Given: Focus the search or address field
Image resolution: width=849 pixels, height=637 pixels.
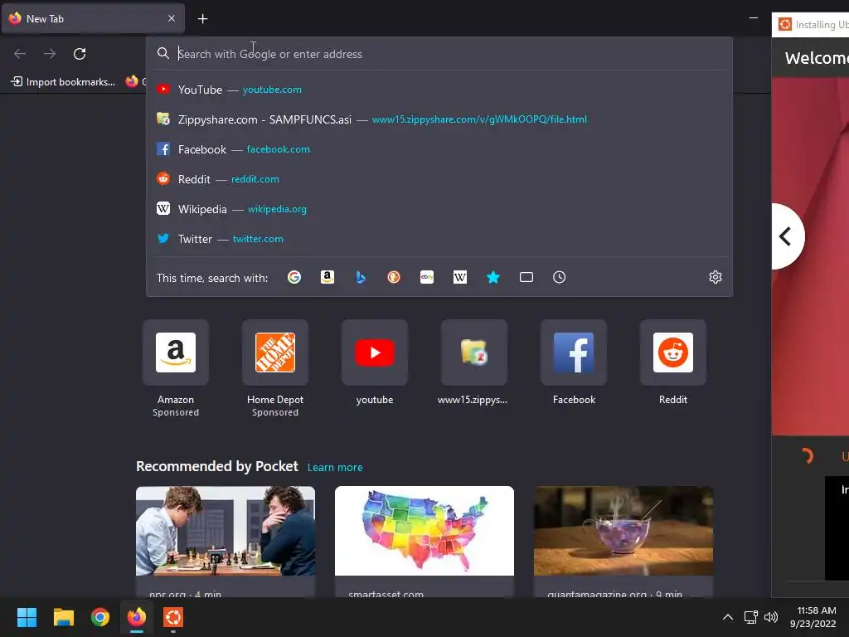Looking at the screenshot, I should coord(439,54).
